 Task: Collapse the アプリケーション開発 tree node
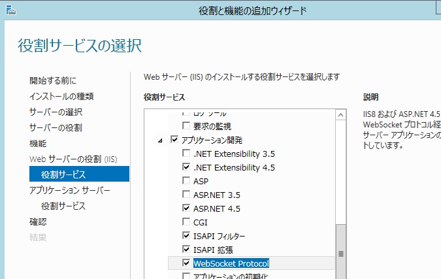160,140
